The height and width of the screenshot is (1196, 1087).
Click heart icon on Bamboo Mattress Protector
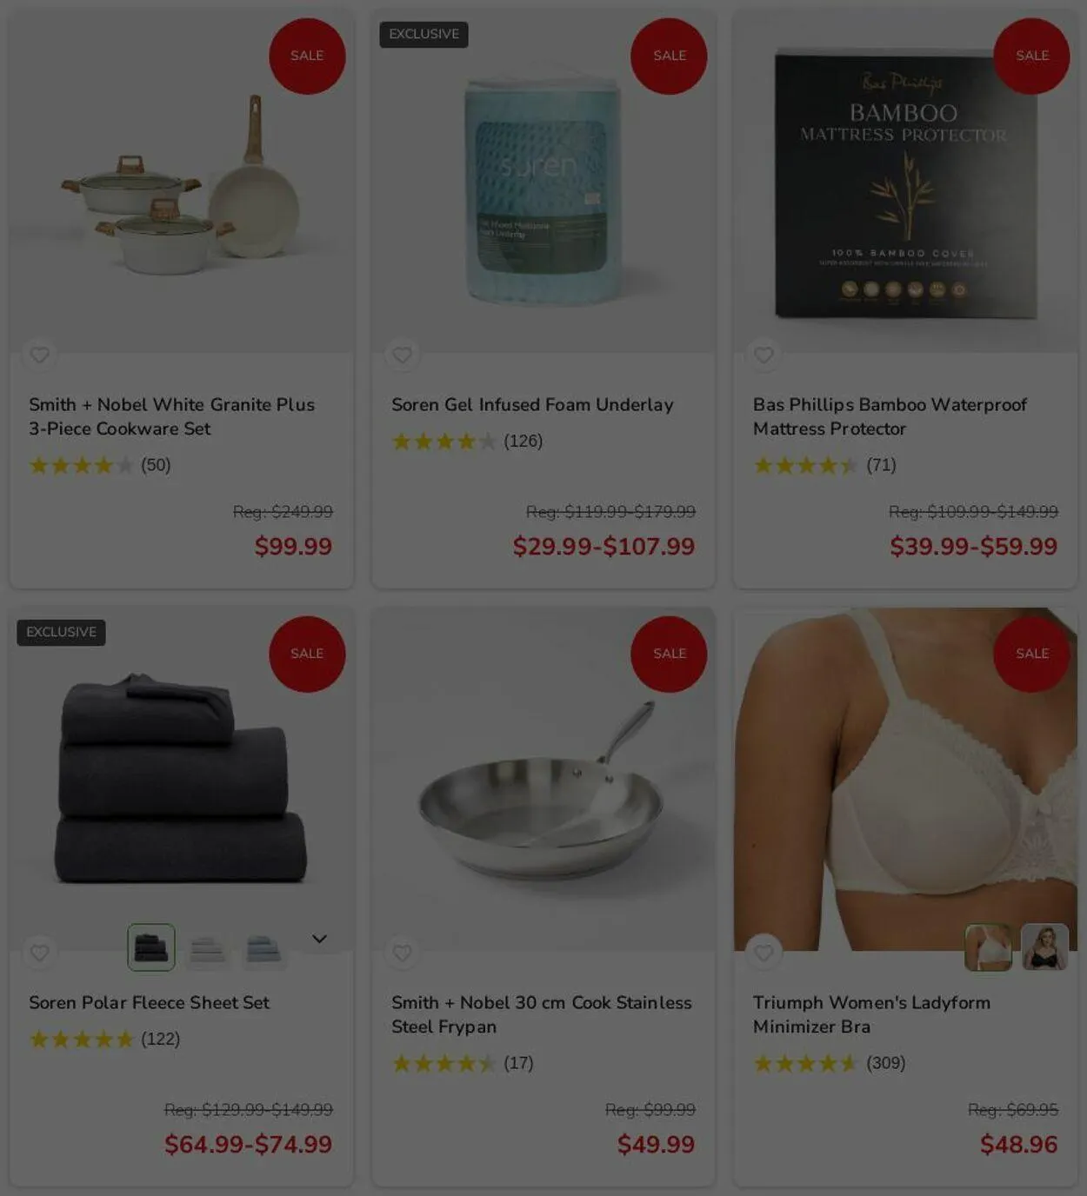pos(764,355)
